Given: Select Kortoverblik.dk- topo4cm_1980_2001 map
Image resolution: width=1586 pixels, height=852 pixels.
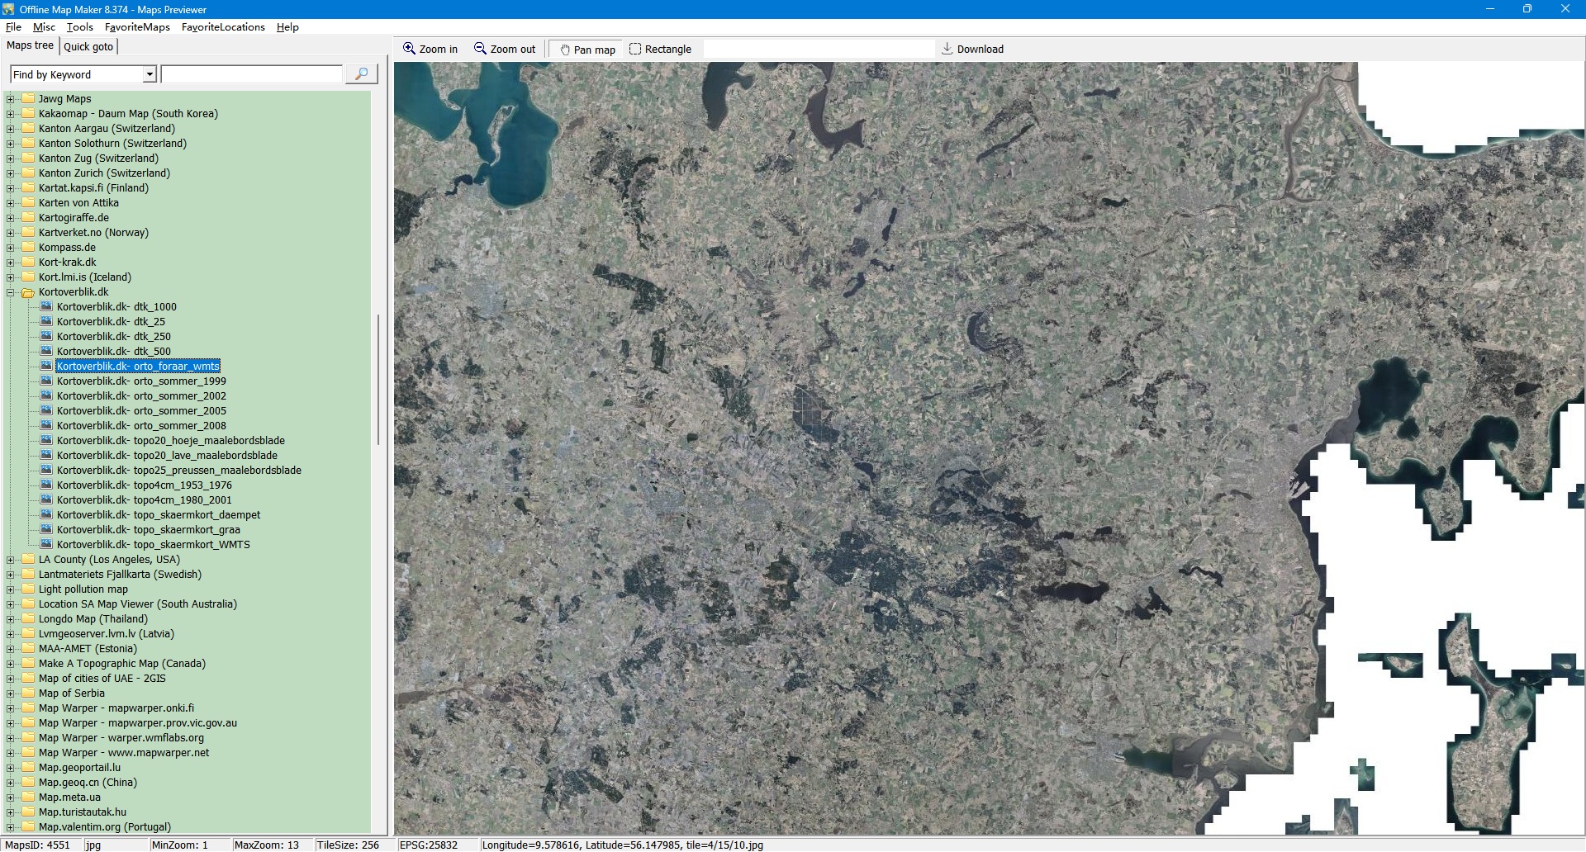Looking at the screenshot, I should coord(144,499).
